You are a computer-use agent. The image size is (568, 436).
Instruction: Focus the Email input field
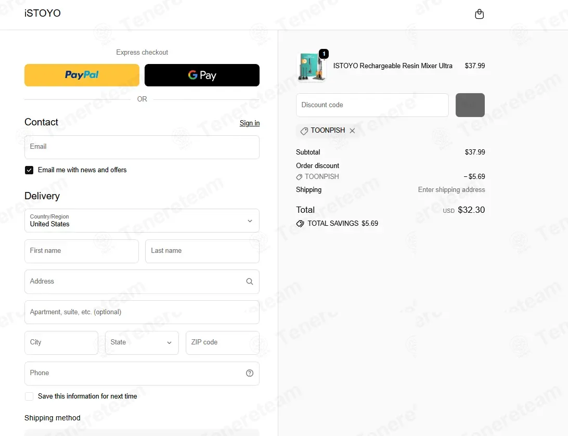pyautogui.click(x=142, y=147)
